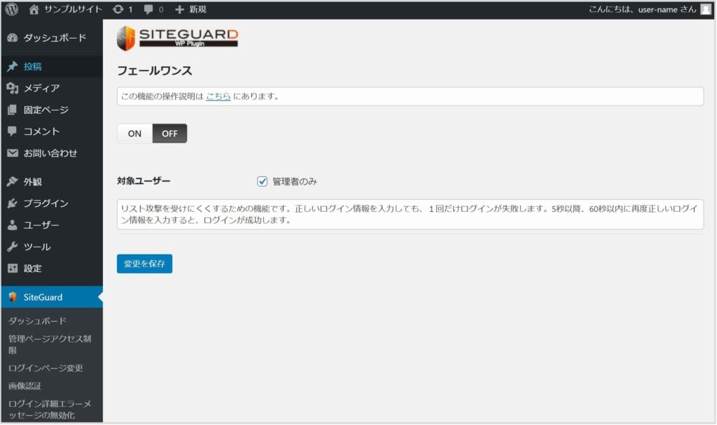The image size is (717, 425).
Task: Click the comment count 0 in admin bar
Action: point(161,10)
